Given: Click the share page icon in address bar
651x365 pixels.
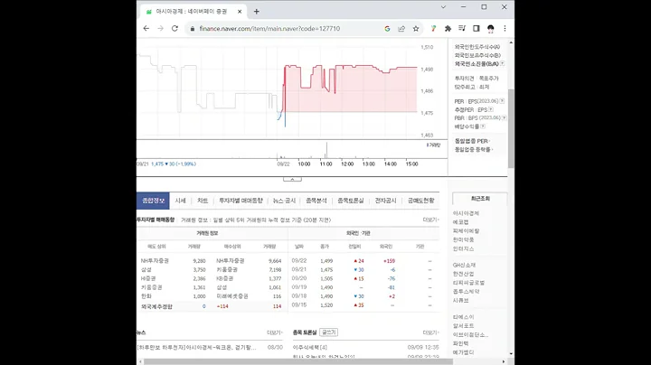Looking at the screenshot, I should click(x=401, y=29).
